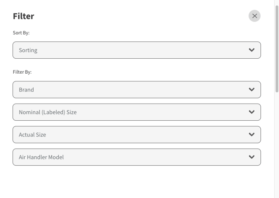Click chevron arrow on Nominal (Labeled) Size
279x198 pixels.
251,112
